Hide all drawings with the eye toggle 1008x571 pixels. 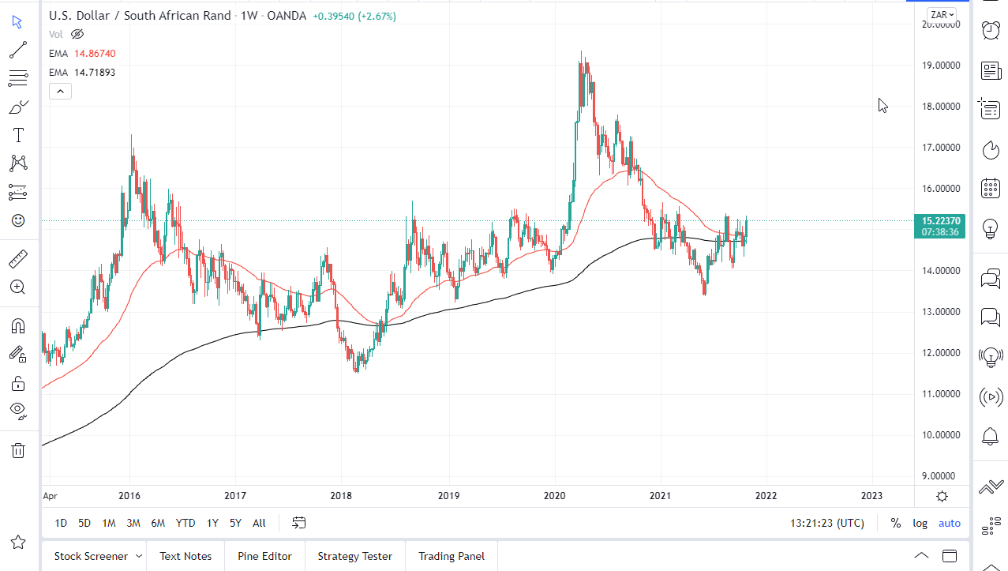tap(17, 411)
